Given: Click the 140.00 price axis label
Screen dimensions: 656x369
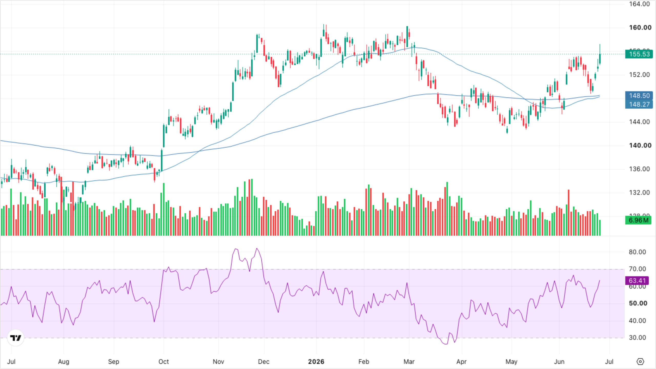Looking at the screenshot, I should pyautogui.click(x=640, y=145).
